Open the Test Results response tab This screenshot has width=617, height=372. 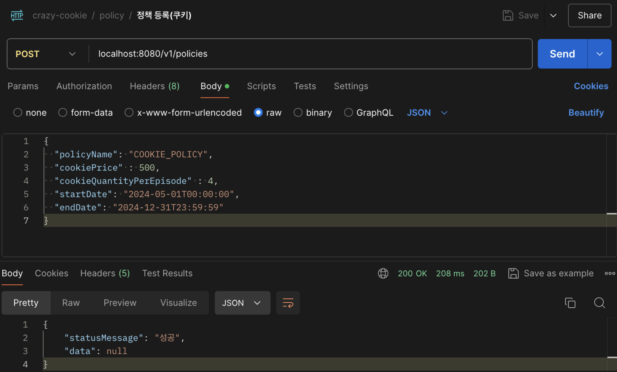pyautogui.click(x=167, y=273)
